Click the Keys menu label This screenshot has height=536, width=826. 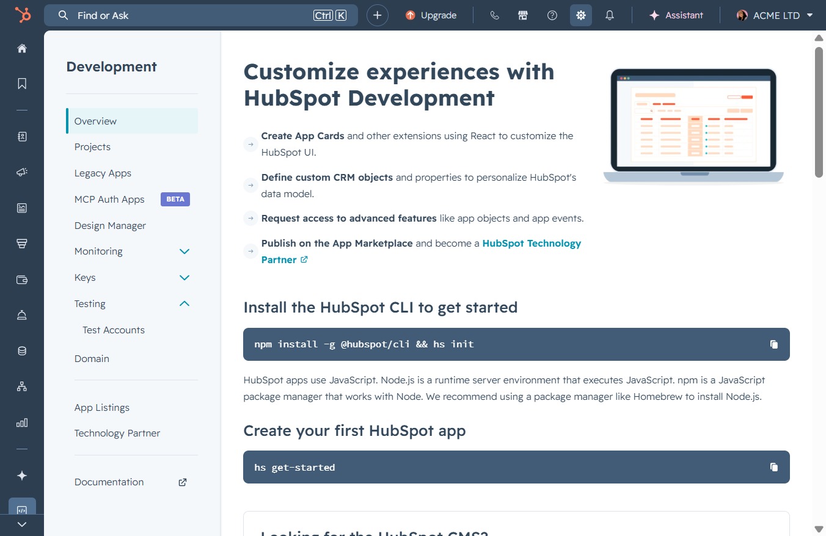pos(85,278)
